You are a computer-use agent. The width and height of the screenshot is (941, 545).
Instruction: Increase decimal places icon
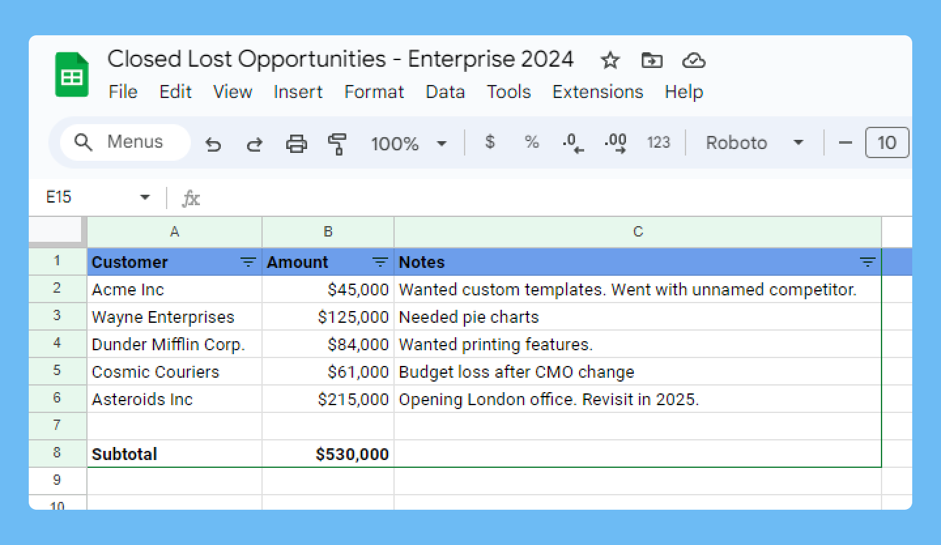click(616, 142)
